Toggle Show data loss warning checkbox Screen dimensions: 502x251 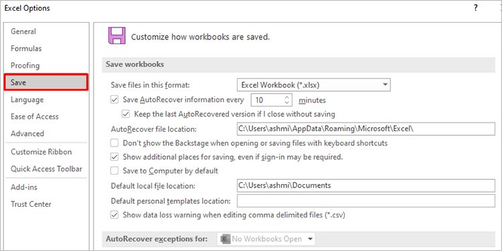114,214
